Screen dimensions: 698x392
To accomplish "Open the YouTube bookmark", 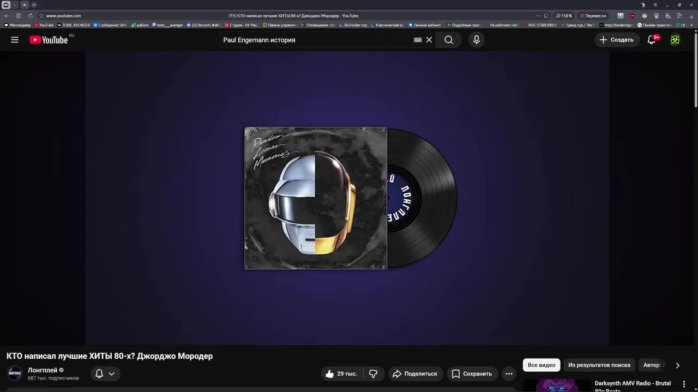I will click(x=44, y=25).
